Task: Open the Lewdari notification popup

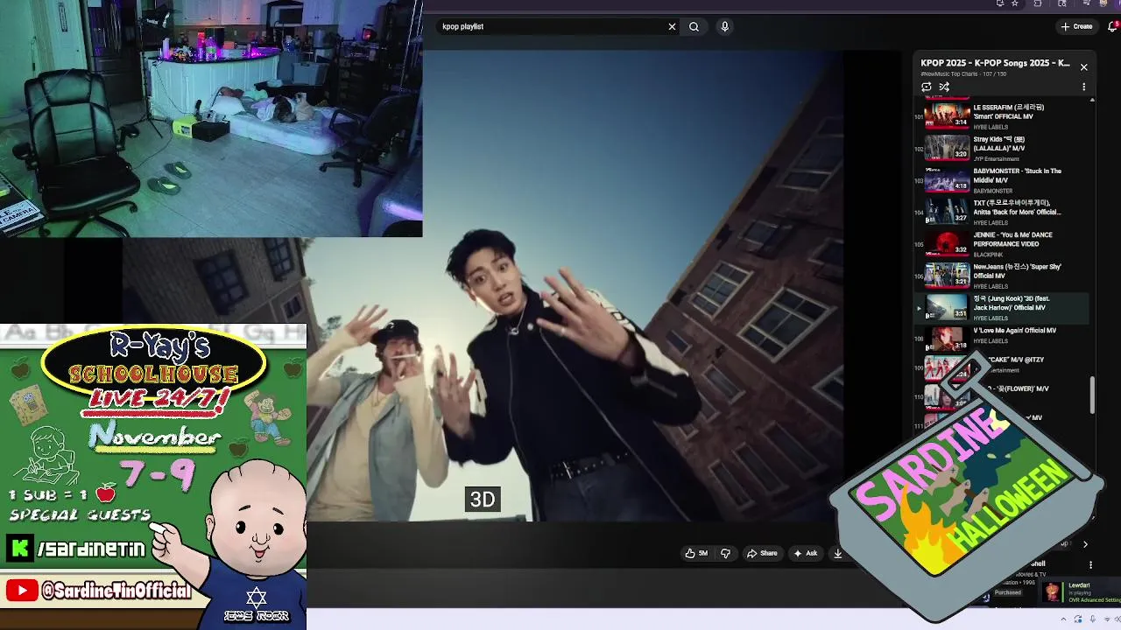Action: tap(1081, 592)
